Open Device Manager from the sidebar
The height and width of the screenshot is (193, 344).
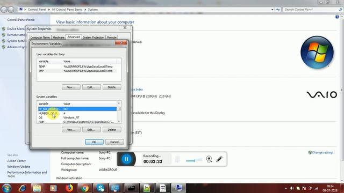(16, 29)
